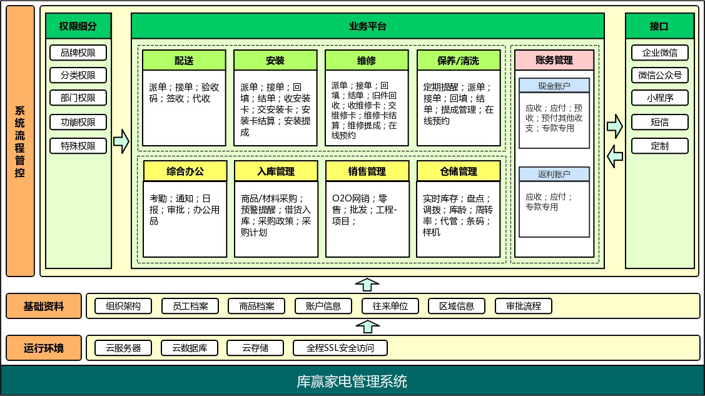Select 全程SSL安全访问 item
Image resolution: width=705 pixels, height=396 pixels.
[339, 348]
